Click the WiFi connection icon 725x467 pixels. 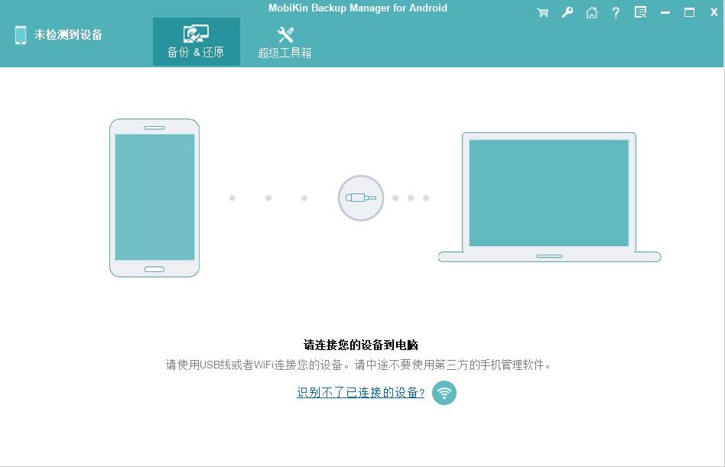tap(444, 392)
